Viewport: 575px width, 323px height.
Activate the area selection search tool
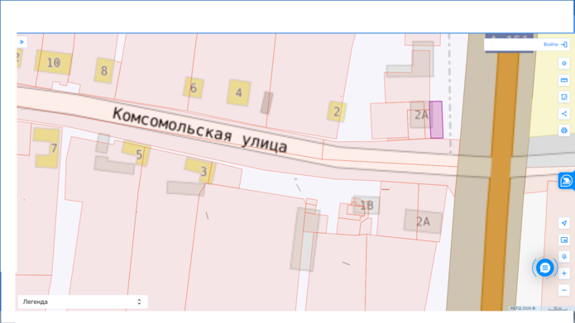[x=564, y=97]
